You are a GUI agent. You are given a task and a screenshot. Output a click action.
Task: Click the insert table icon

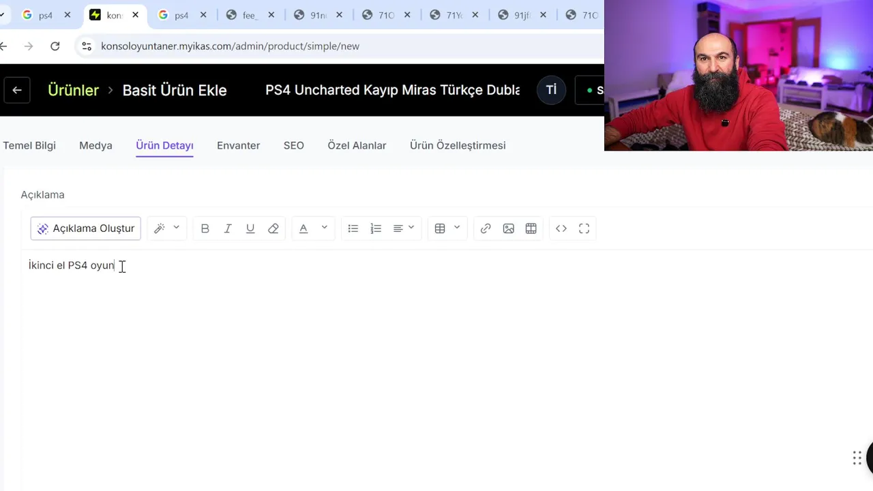[440, 228]
